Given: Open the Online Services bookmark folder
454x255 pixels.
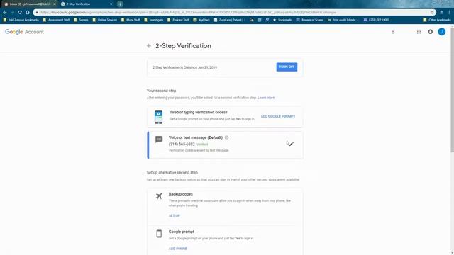Looking at the screenshot, I should coord(105,20).
